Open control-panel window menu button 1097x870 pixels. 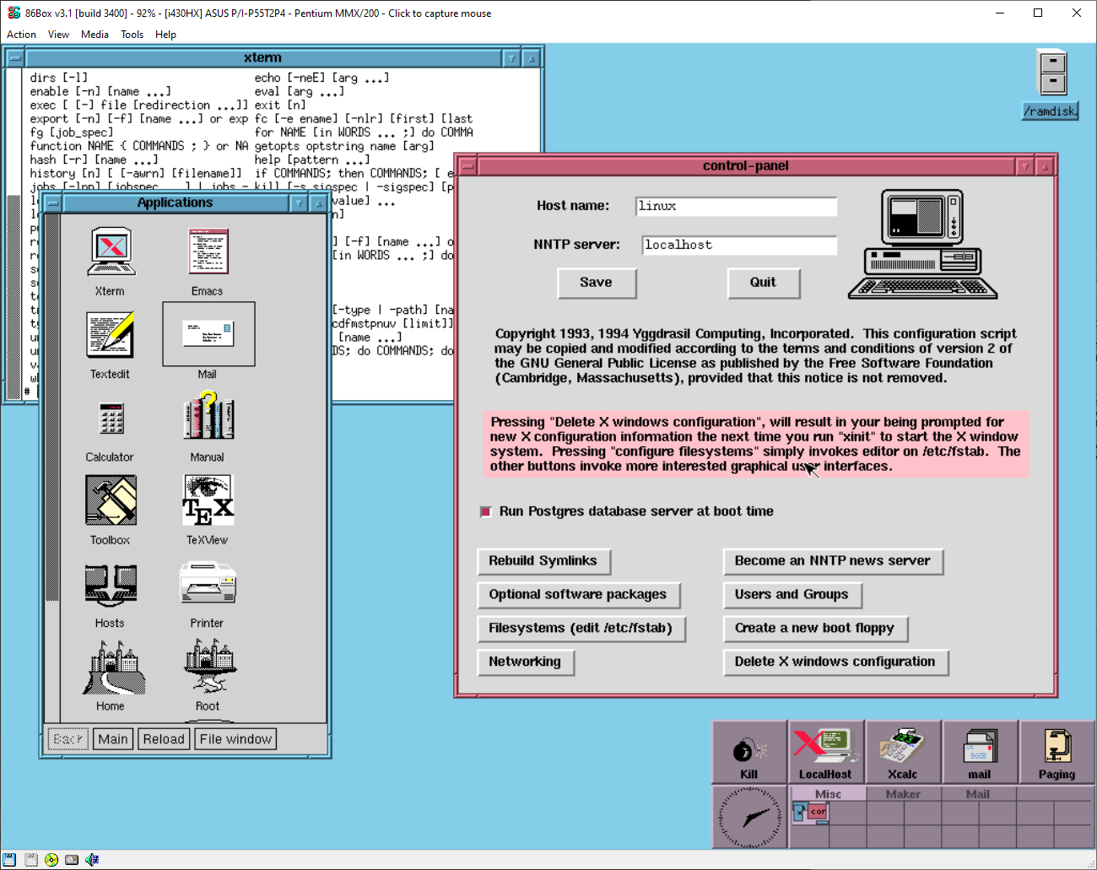tap(467, 166)
